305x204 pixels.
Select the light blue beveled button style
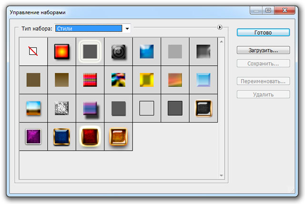(203, 80)
